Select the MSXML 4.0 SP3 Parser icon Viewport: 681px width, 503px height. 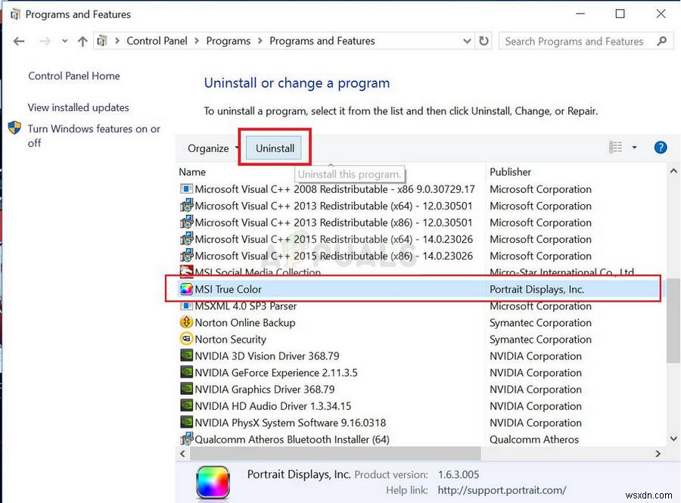(186, 306)
